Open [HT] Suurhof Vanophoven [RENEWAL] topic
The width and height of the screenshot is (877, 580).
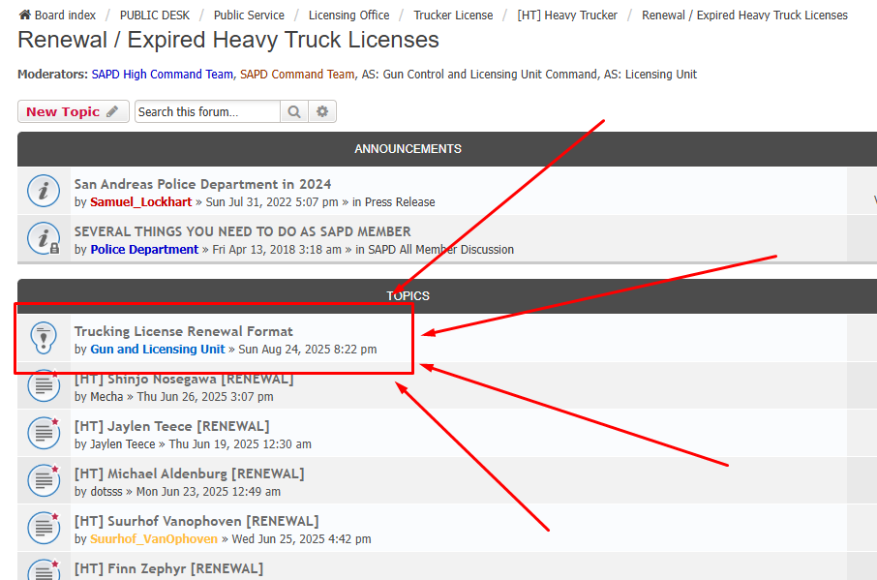coord(197,521)
